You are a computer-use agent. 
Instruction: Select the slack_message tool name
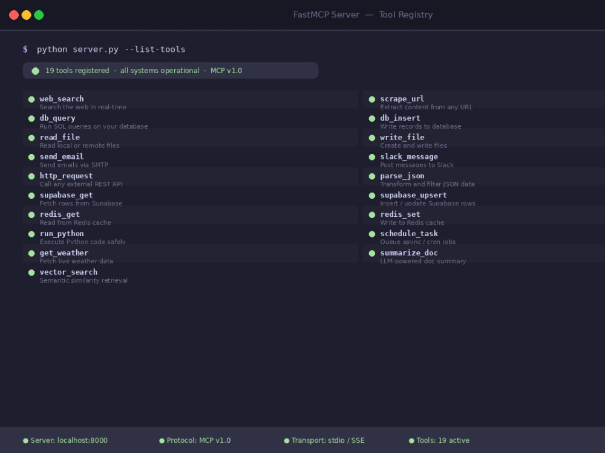(x=409, y=157)
